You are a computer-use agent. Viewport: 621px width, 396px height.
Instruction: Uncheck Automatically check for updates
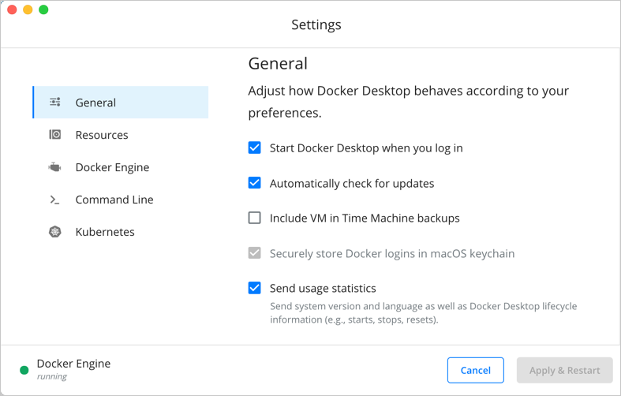pyautogui.click(x=255, y=183)
